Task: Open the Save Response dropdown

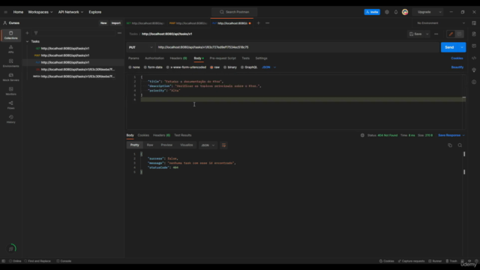Action: pos(451,135)
